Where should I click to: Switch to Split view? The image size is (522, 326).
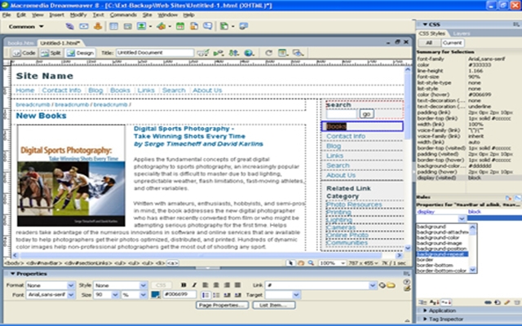pos(51,53)
